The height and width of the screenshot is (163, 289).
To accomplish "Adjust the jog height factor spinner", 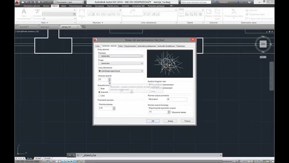I will (x=168, y=112).
